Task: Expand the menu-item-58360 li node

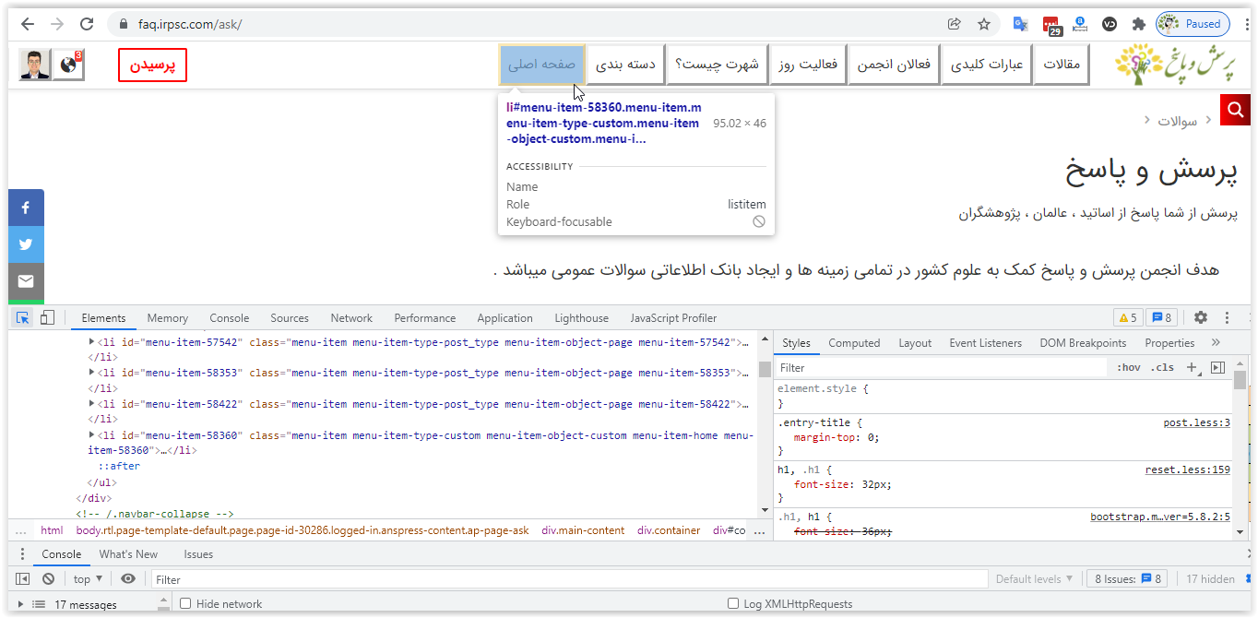Action: click(x=92, y=435)
